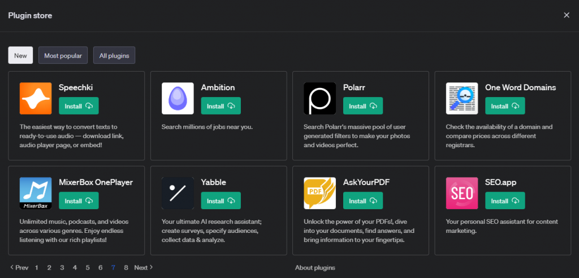Click the MixerBox OnePlayer music icon
The width and height of the screenshot is (579, 278).
(x=36, y=193)
